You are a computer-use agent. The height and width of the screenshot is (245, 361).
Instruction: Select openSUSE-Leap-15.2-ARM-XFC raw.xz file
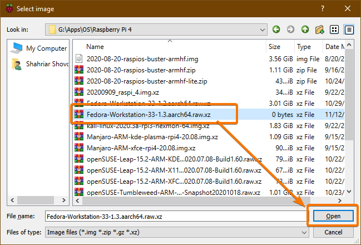pyautogui.click(x=174, y=182)
